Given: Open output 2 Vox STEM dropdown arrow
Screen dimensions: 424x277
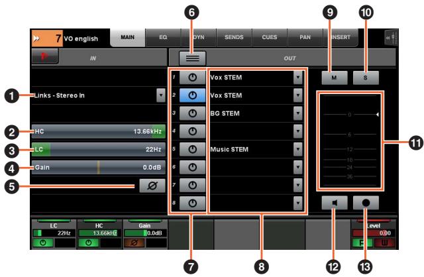Looking at the screenshot, I should [297, 95].
